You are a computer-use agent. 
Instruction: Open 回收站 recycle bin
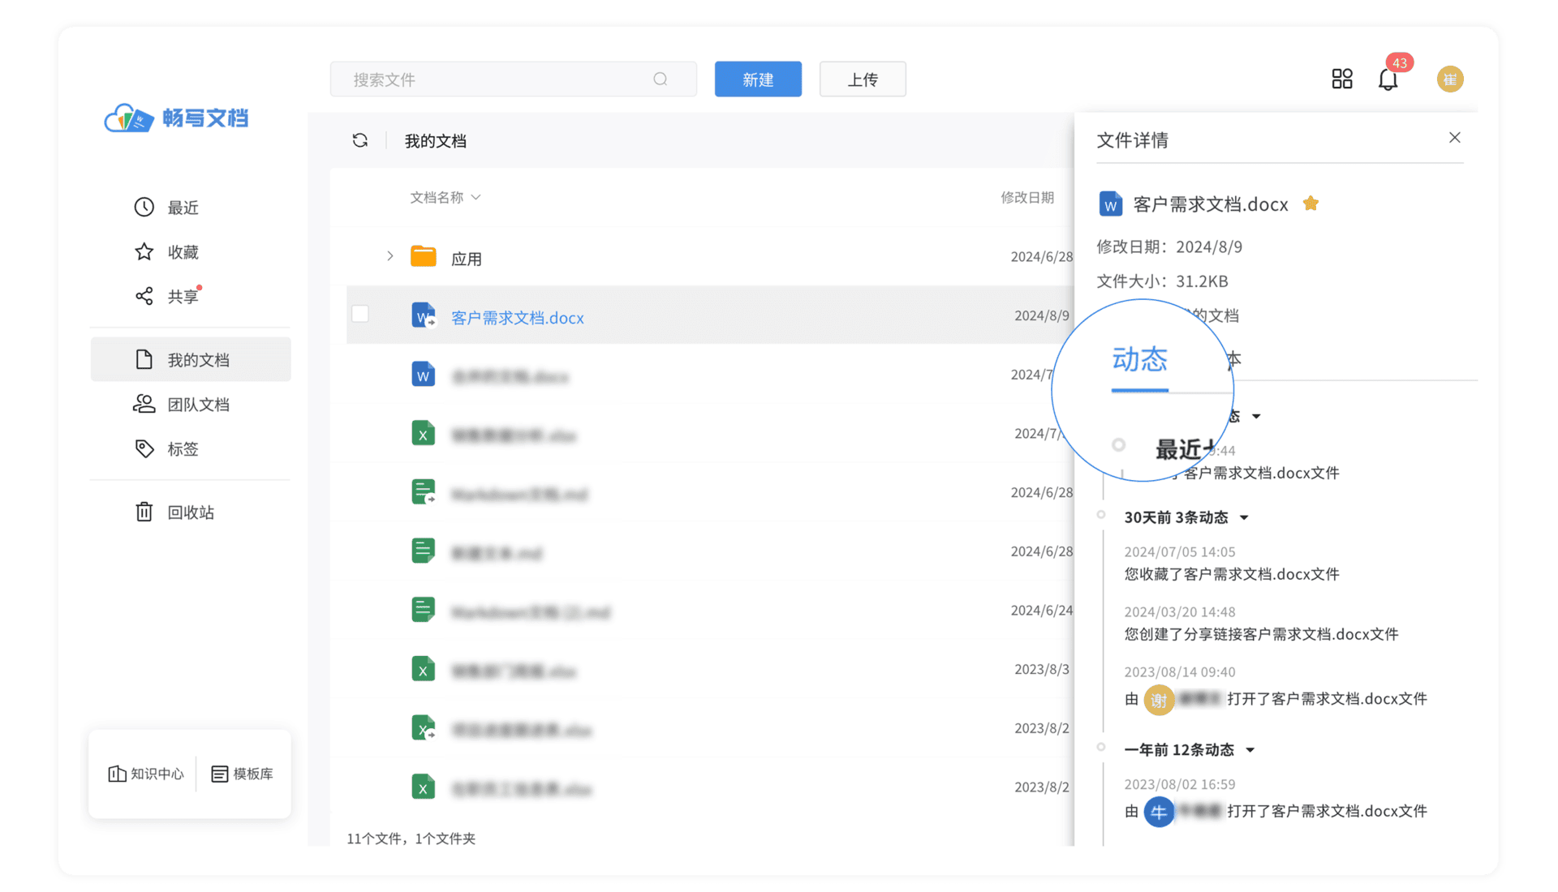174,512
